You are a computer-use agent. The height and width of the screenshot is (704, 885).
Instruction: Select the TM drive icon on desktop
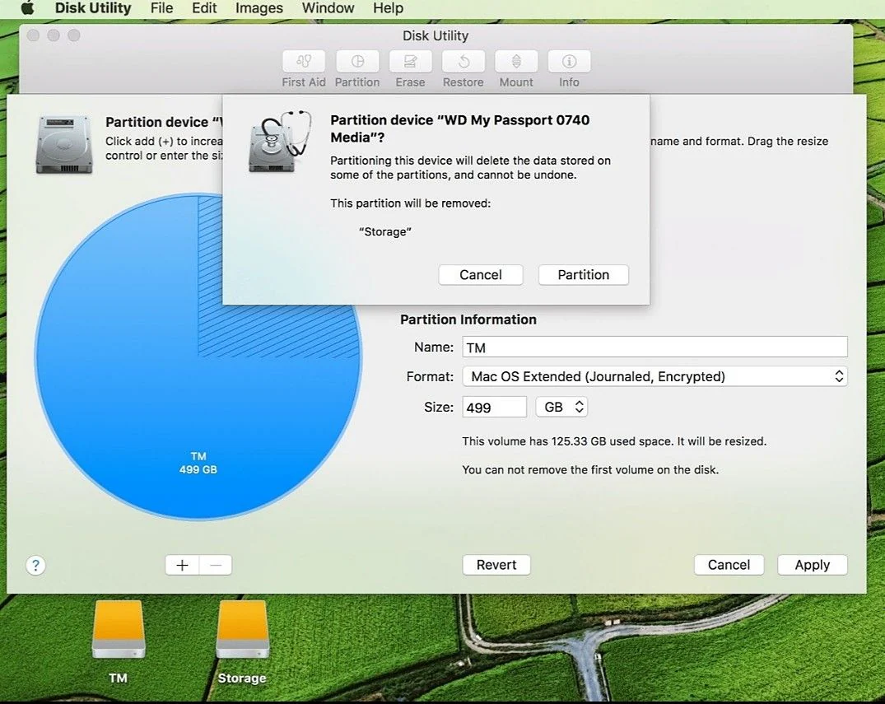click(x=119, y=629)
